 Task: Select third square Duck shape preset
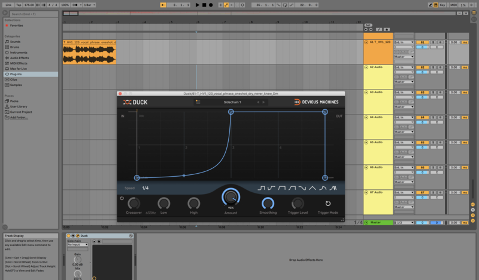point(281,188)
